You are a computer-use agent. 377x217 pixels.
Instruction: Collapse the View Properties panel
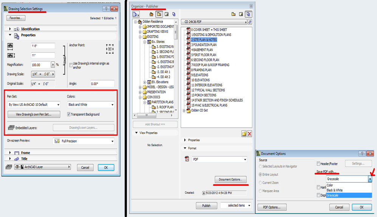tap(136, 133)
